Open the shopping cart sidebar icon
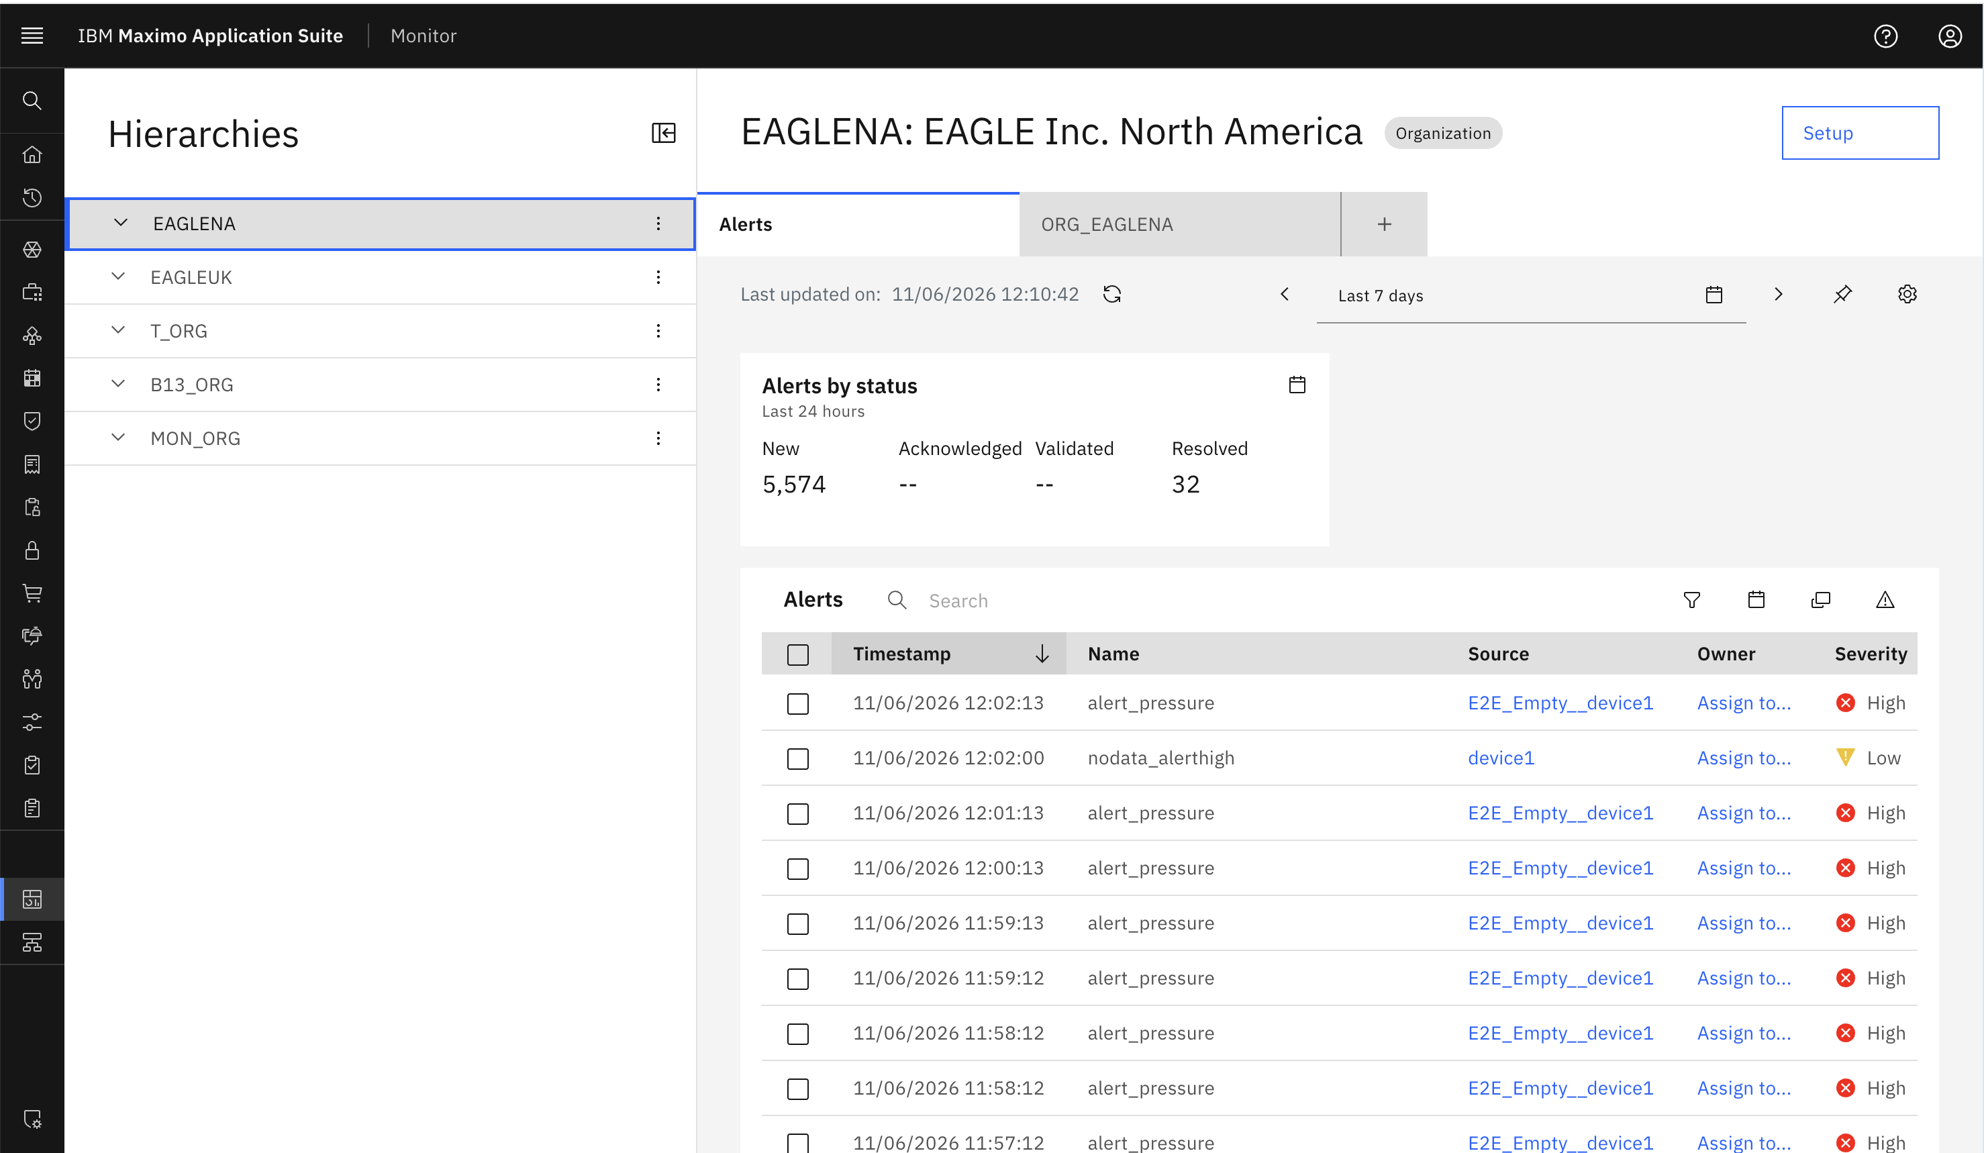The width and height of the screenshot is (1984, 1153). point(32,593)
